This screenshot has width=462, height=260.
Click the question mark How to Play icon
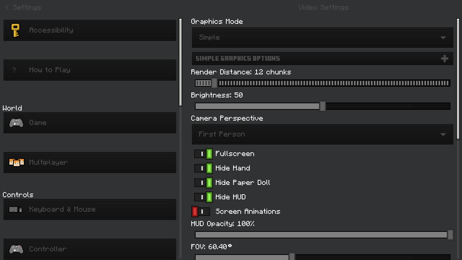[x=14, y=70]
